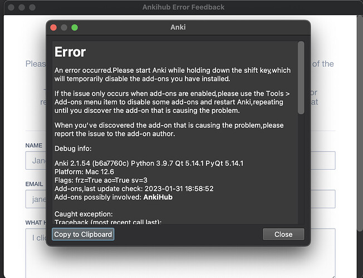This screenshot has height=278, width=363.
Task: Click the feedback window's vertical scrollbar
Action: (361, 122)
